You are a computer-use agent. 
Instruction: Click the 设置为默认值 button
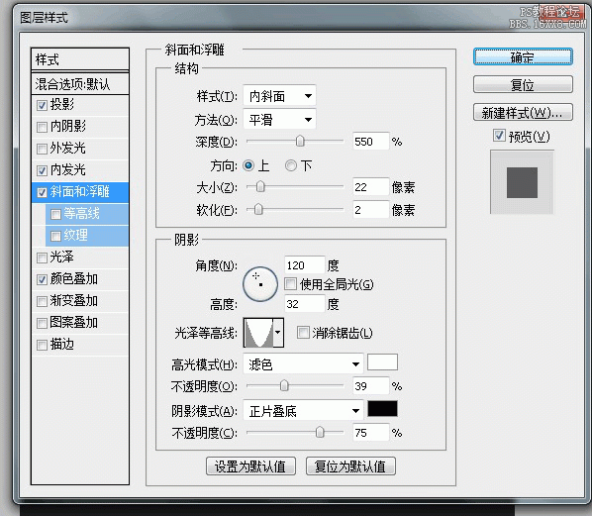tap(250, 466)
